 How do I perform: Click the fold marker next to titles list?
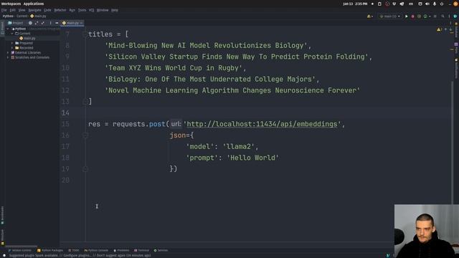pyautogui.click(x=85, y=34)
